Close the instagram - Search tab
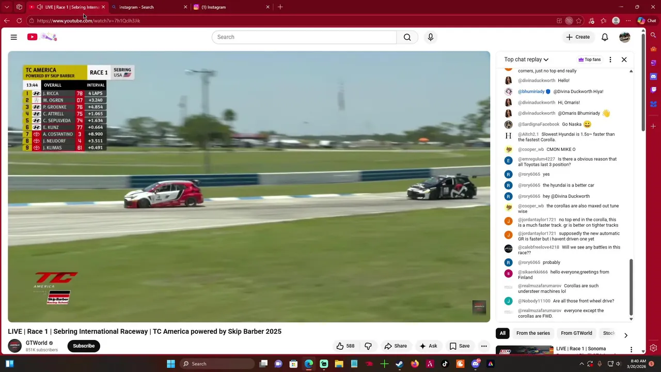Screen dimensions: 661x372 point(185,7)
